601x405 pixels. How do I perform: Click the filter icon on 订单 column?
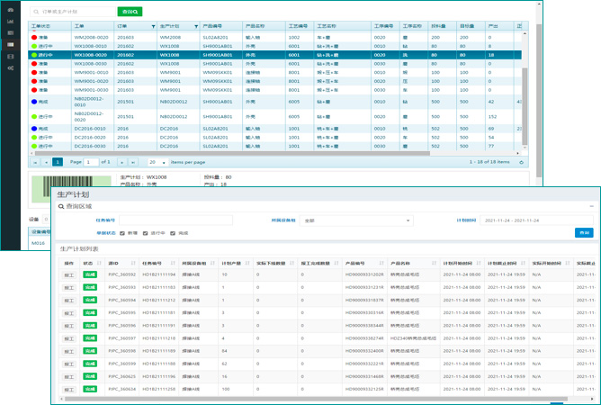pyautogui.click(x=153, y=27)
